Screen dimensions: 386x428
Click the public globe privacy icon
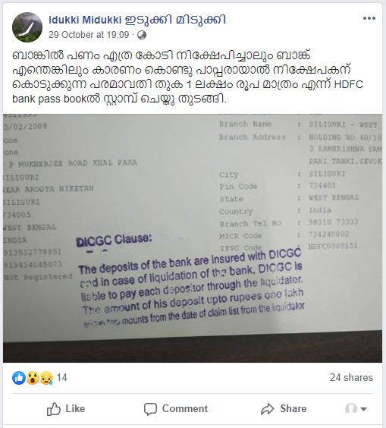pos(142,35)
